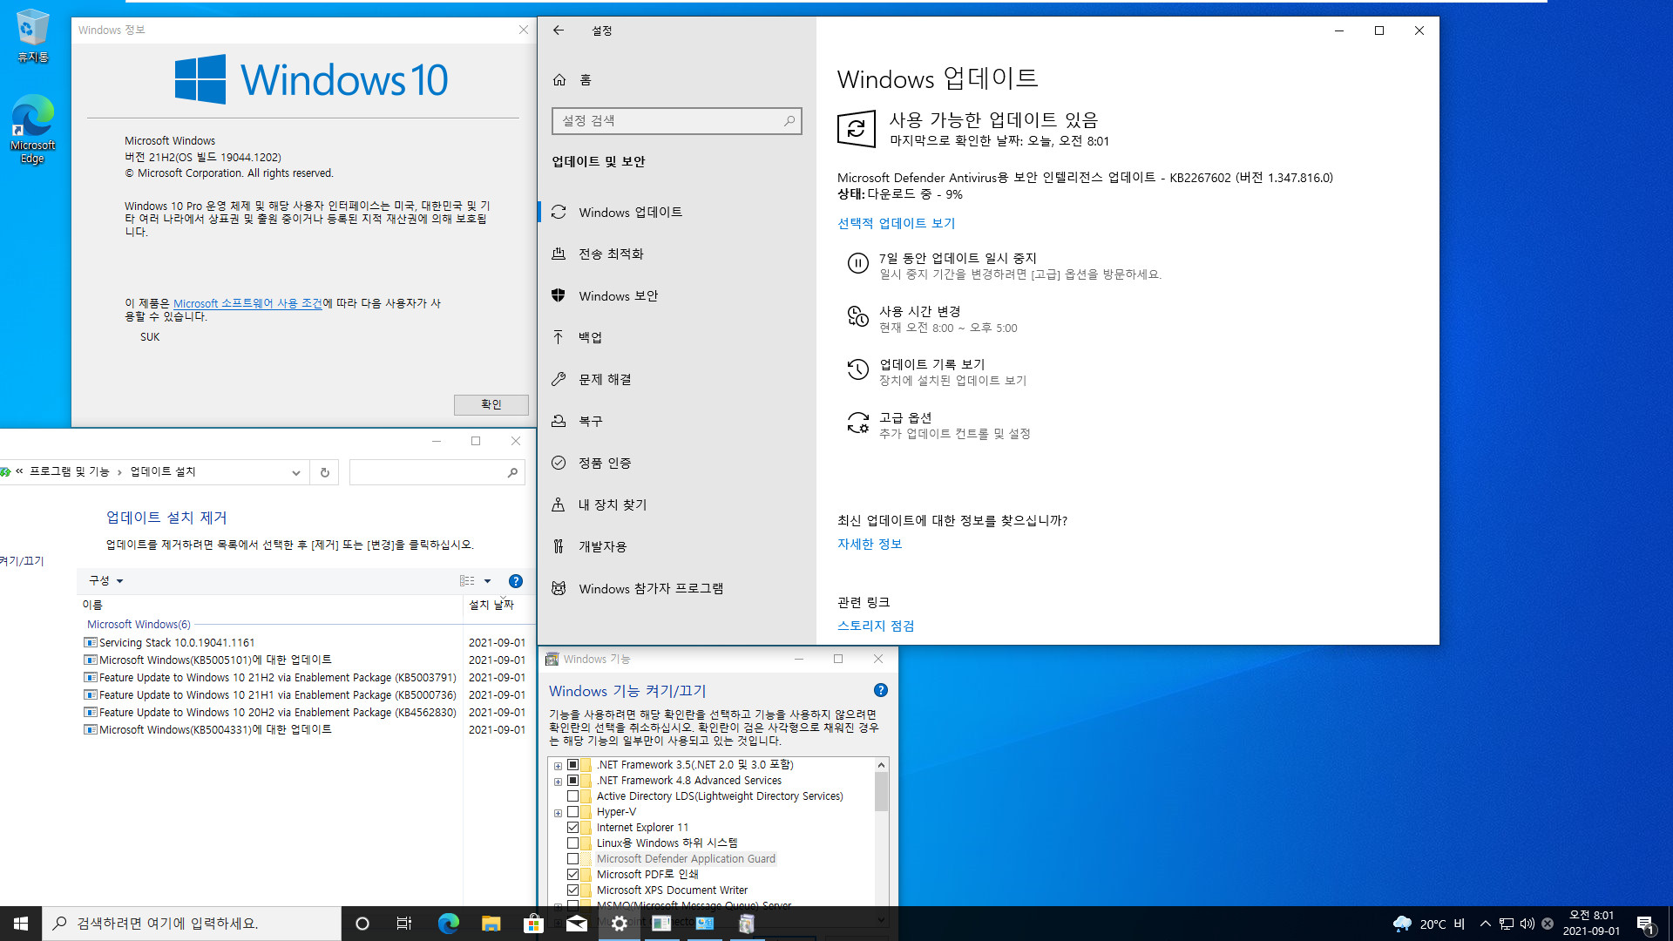Uncheck Microsoft XPS Document Writer
The image size is (1673, 941).
point(572,890)
